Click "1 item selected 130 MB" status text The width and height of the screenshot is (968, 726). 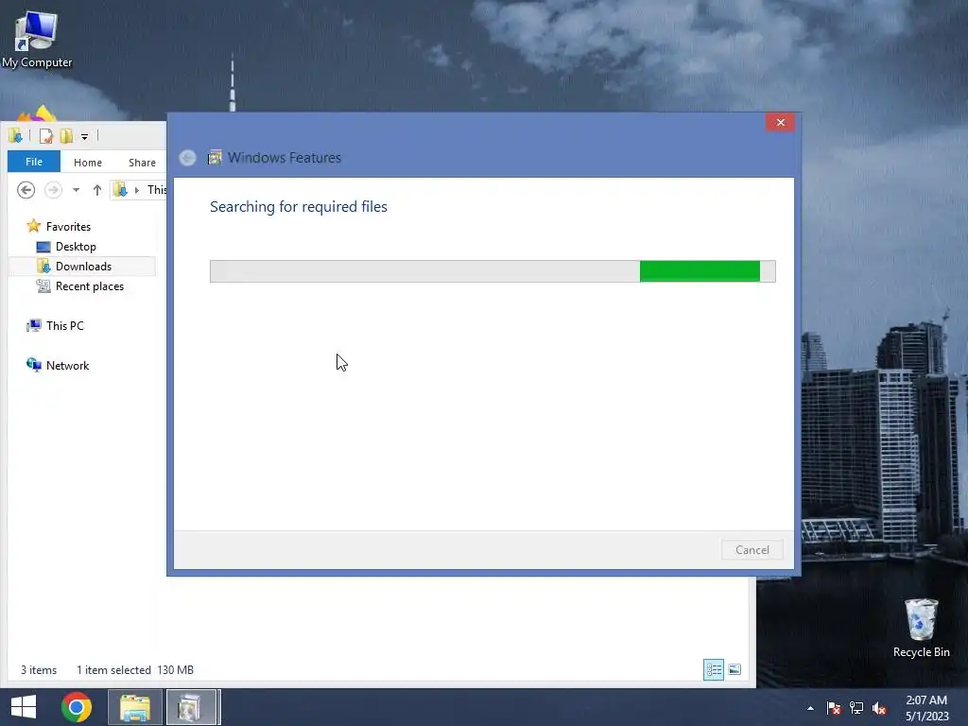pyautogui.click(x=135, y=670)
